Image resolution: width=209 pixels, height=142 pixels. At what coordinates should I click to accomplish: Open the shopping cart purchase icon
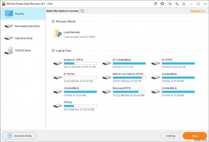point(170,4)
